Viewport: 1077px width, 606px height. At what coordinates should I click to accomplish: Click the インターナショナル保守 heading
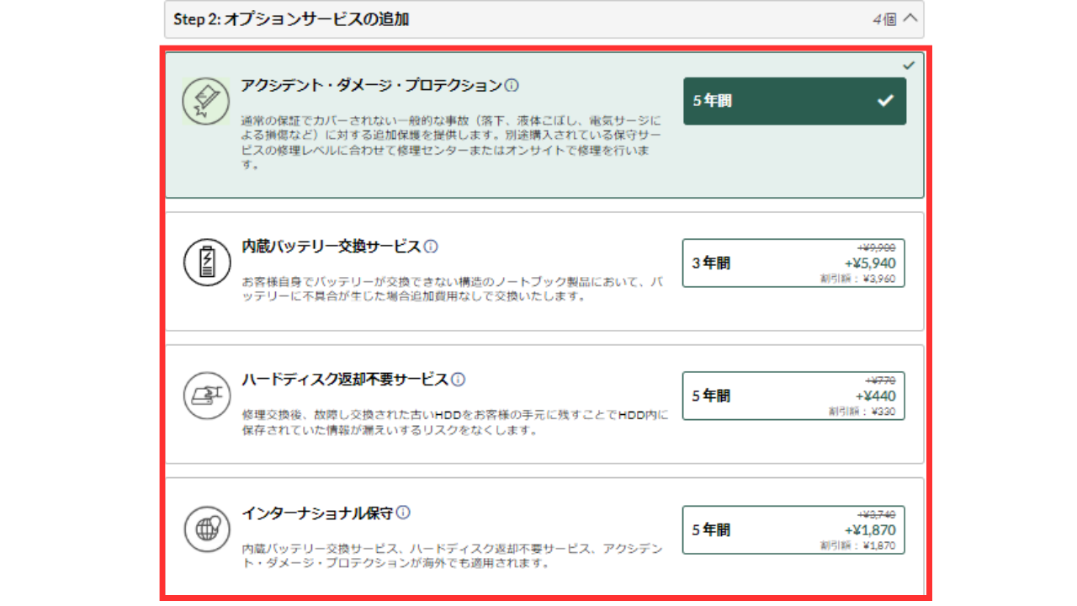click(317, 513)
